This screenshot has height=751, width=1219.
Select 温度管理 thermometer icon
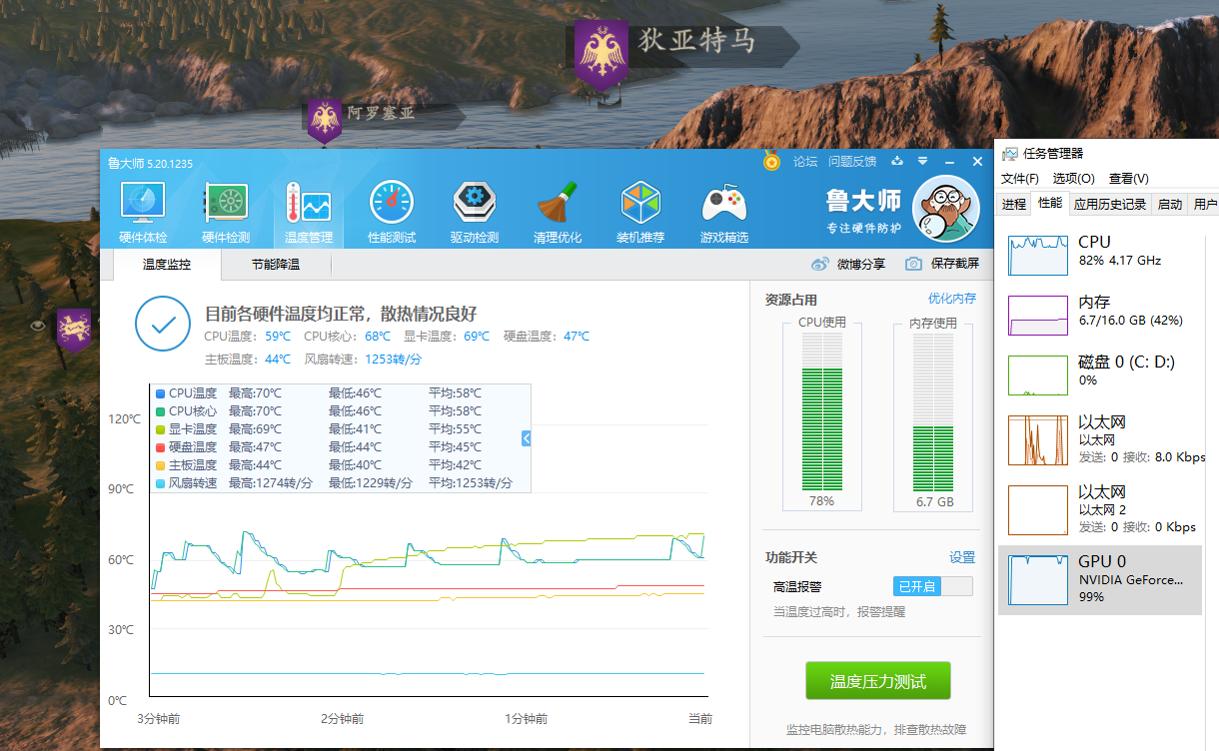308,204
